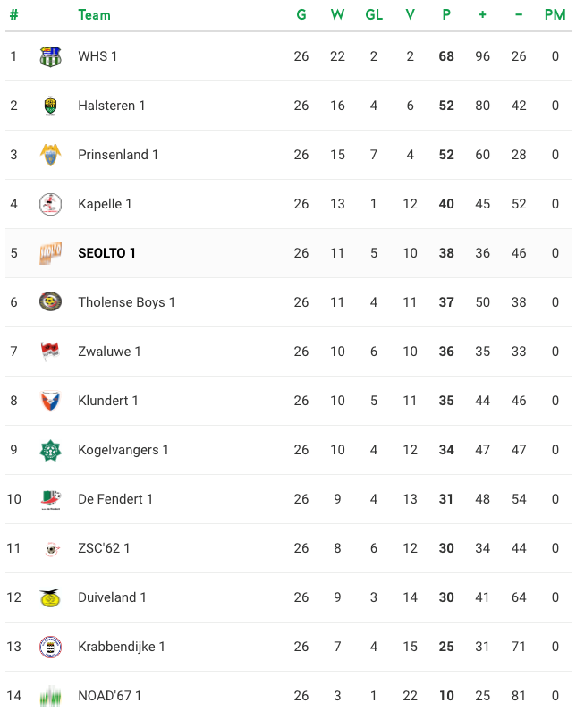Image resolution: width=576 pixels, height=720 pixels.
Task: Open the Klundert 1 shield badge
Action: tap(50, 401)
